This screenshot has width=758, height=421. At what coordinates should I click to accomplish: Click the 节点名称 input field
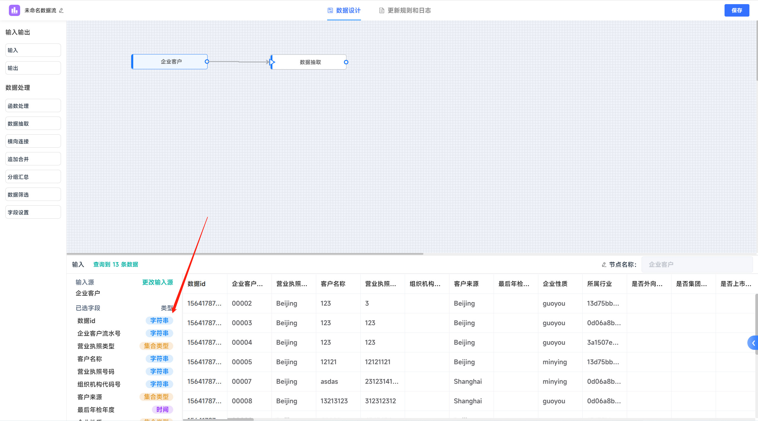[x=697, y=264]
